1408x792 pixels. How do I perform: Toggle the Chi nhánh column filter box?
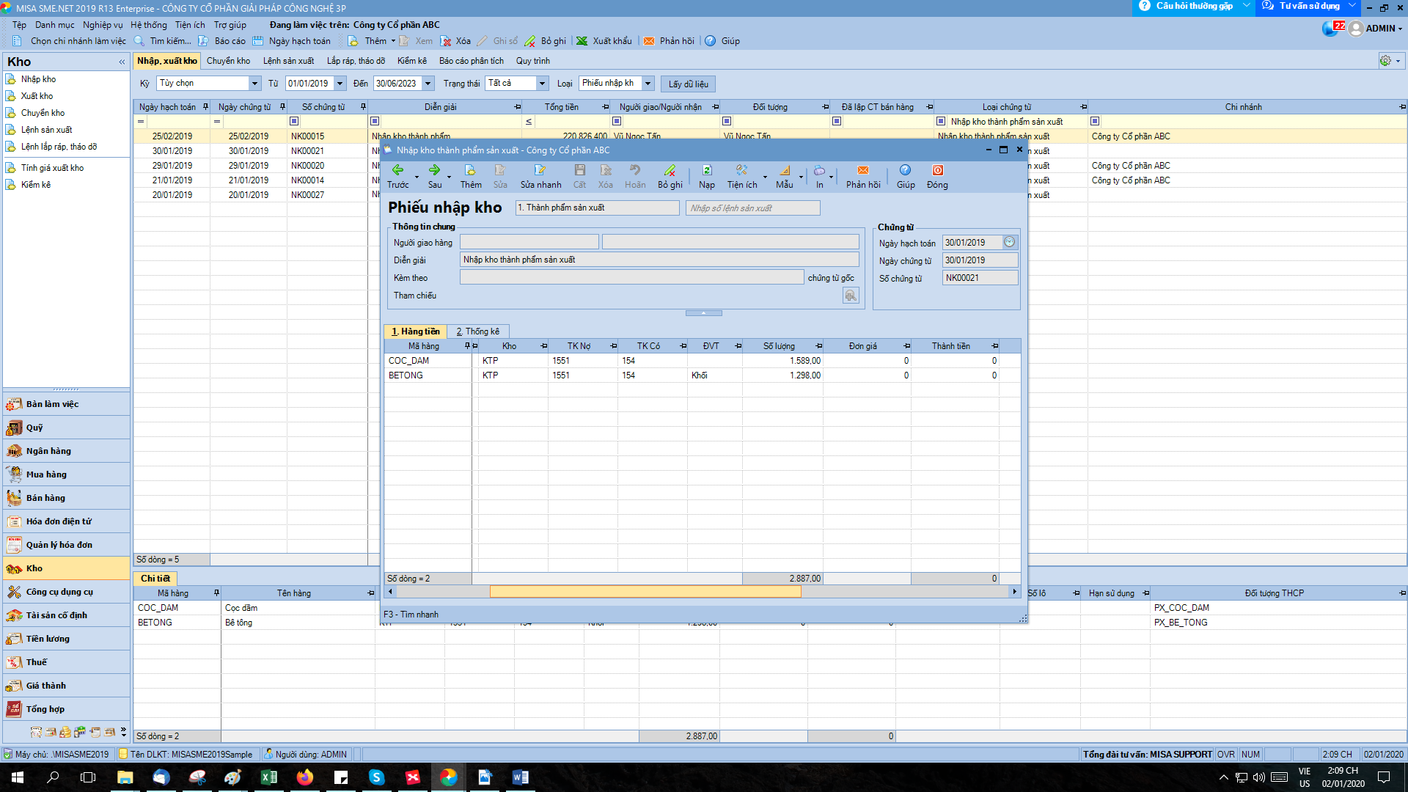1095,121
